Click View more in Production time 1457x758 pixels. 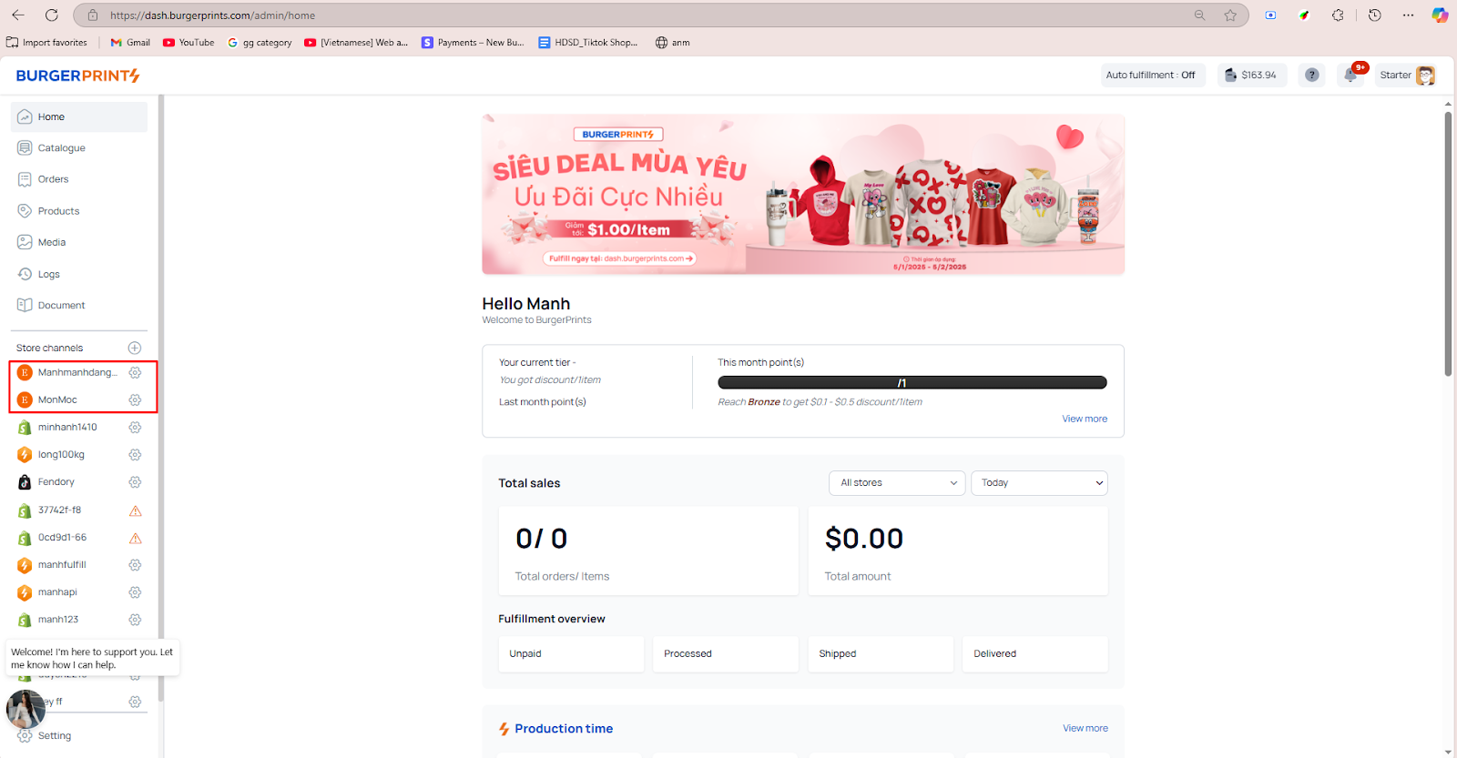click(1085, 728)
